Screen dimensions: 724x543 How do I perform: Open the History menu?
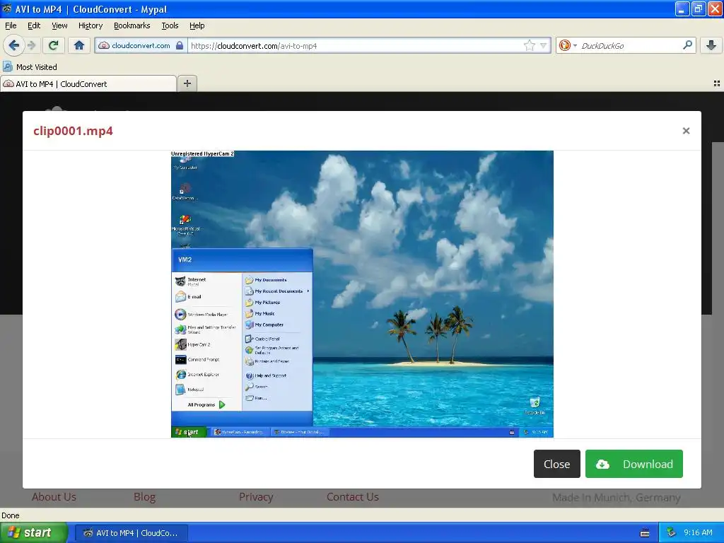(x=90, y=25)
